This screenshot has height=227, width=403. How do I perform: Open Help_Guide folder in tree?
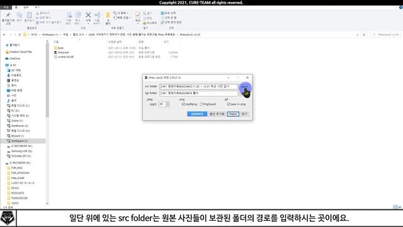(16, 178)
